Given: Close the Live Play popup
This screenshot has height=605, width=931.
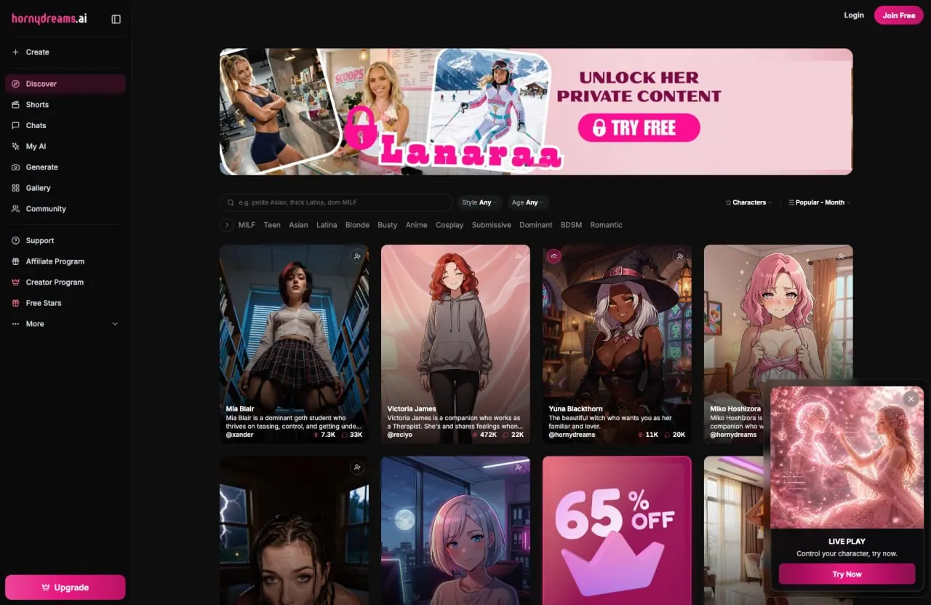Looking at the screenshot, I should point(911,399).
